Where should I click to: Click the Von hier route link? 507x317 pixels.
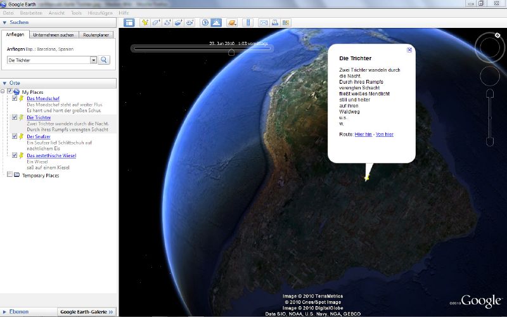pyautogui.click(x=385, y=134)
